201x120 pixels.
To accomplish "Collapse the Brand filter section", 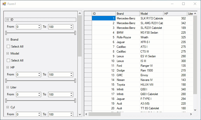I will [8, 40].
